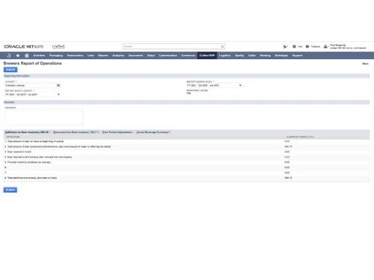Click the Remarks section header

click(x=186, y=102)
